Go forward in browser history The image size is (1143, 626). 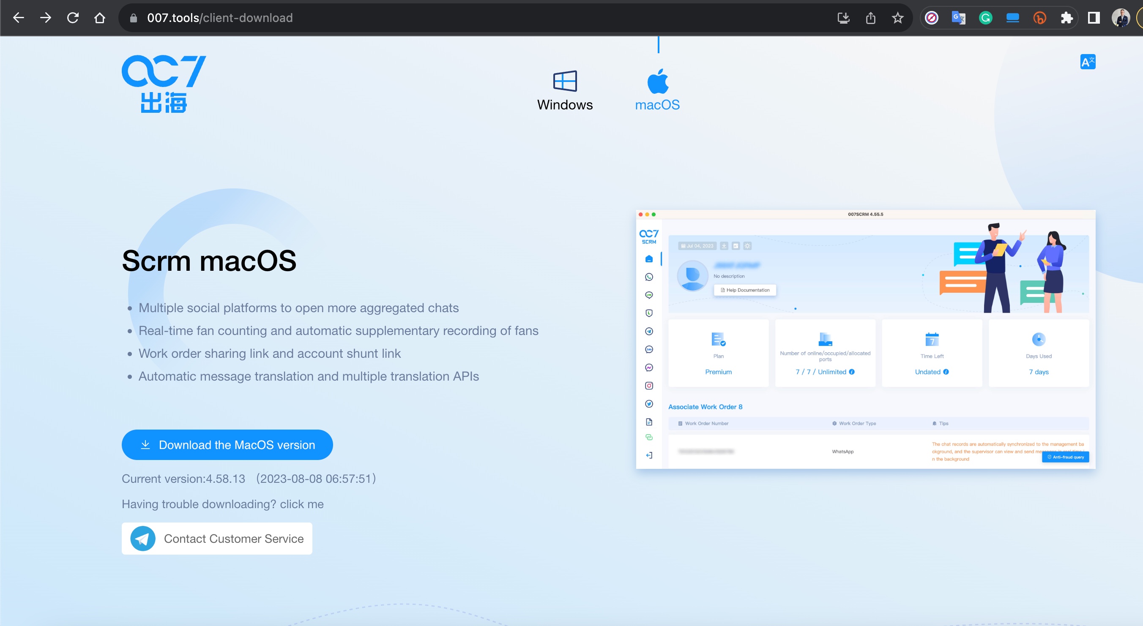pyautogui.click(x=46, y=18)
